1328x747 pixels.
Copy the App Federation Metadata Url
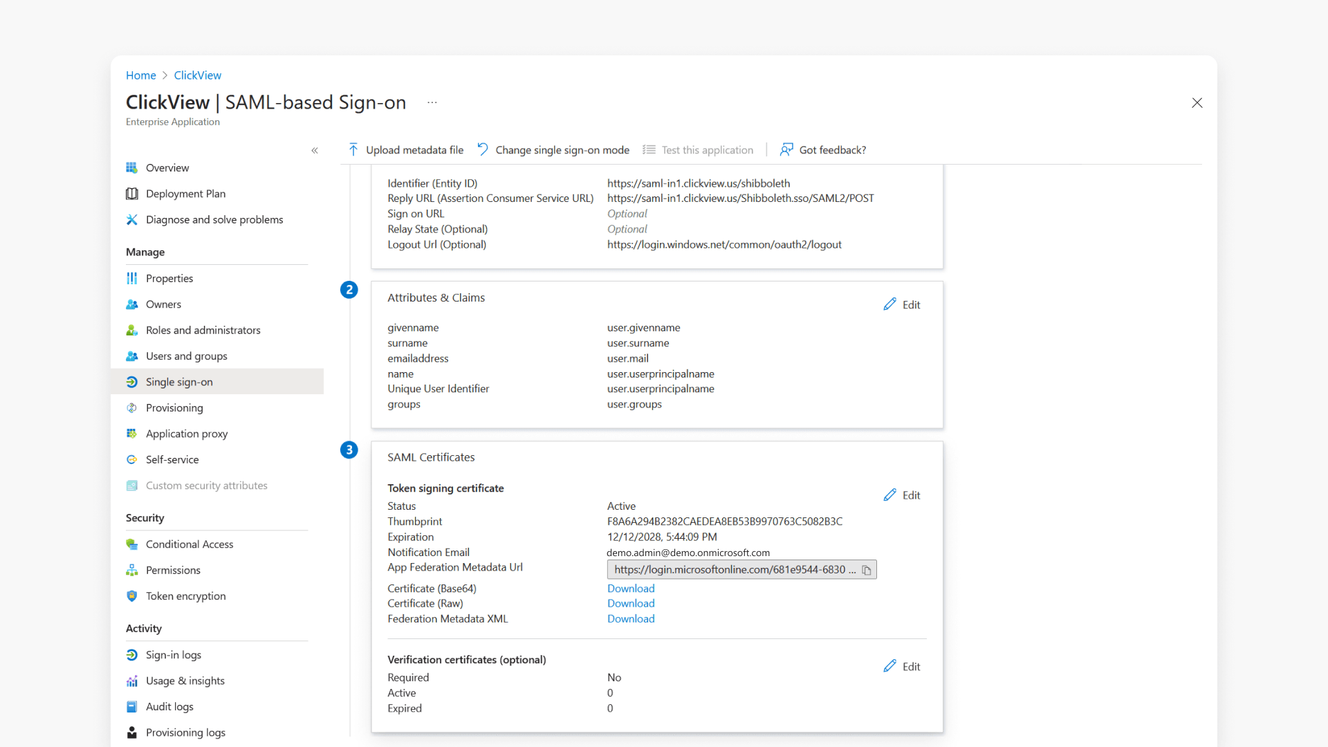(x=867, y=570)
